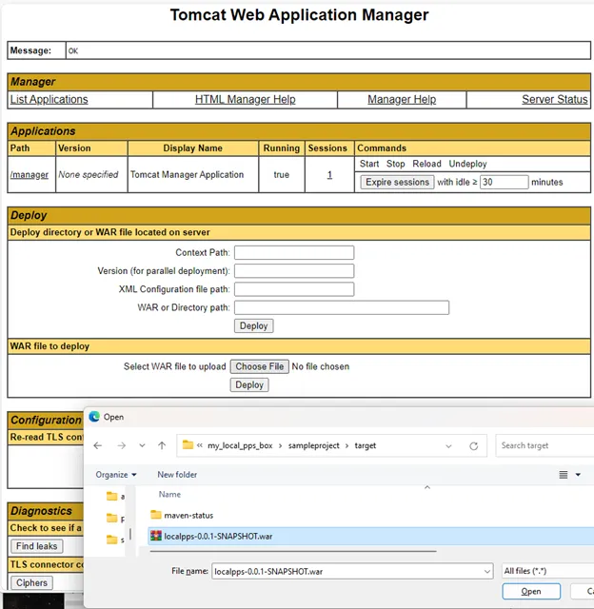594x609 pixels.
Task: Go to the Server Status page
Action: 554,100
